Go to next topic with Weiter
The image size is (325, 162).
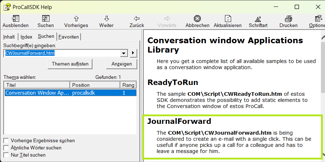coord(107,19)
